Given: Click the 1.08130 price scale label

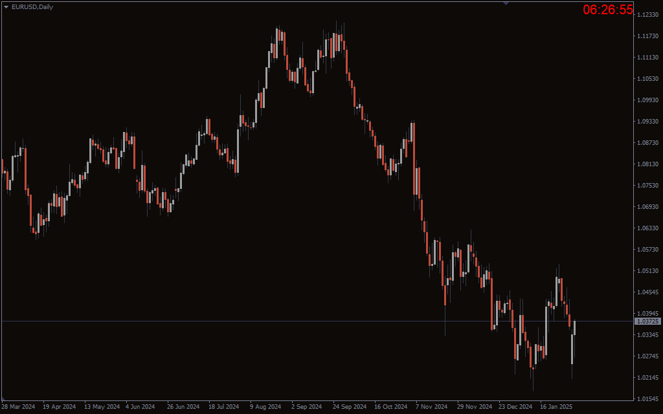Looking at the screenshot, I should (x=647, y=164).
